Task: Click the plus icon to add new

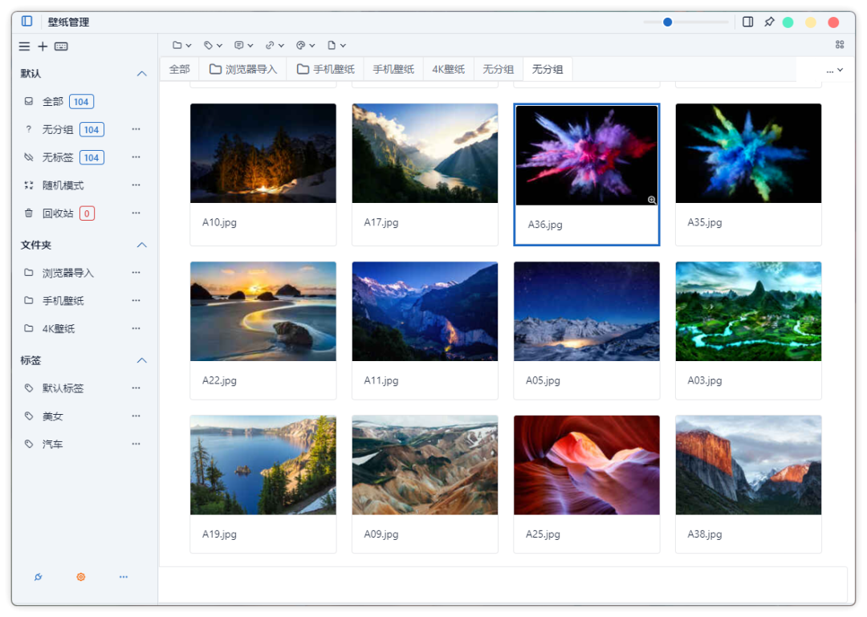Action: pos(43,47)
